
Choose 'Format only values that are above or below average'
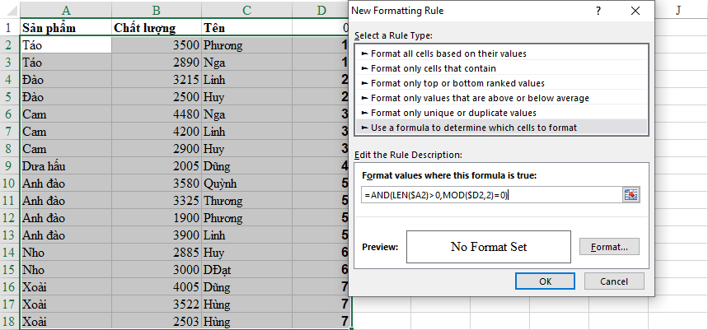tap(501, 98)
